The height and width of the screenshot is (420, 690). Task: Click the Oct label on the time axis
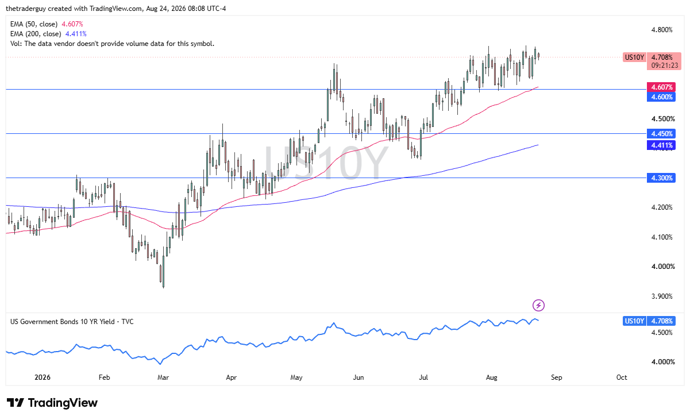coord(621,377)
